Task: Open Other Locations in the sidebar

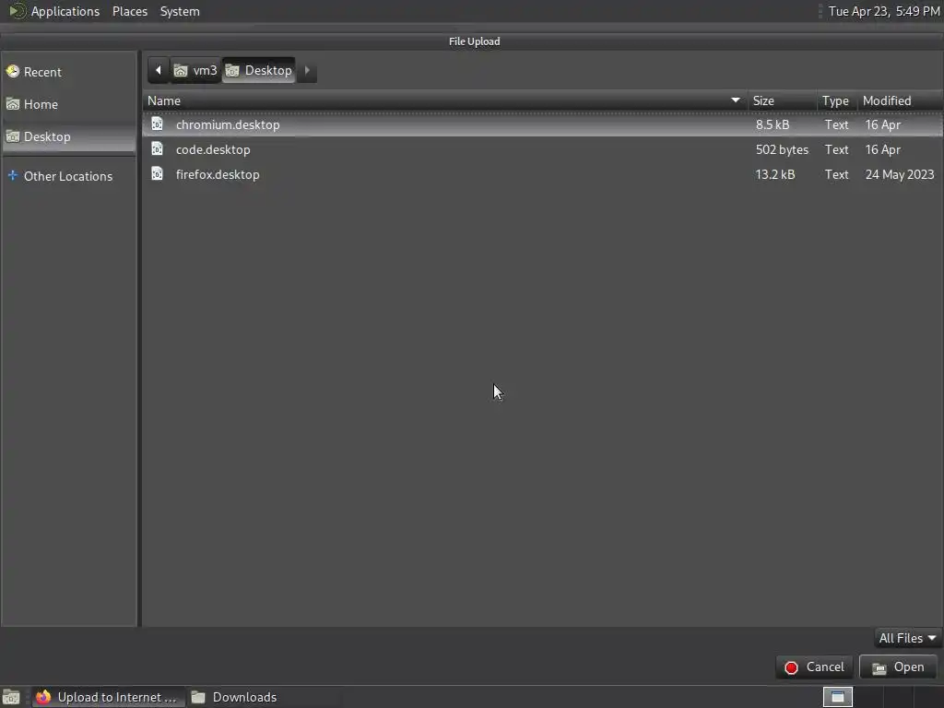Action: coord(68,176)
